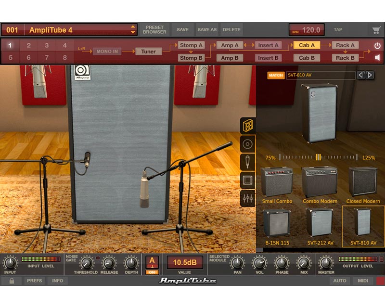
Task: Toggle the MATCH cabinet button
Action: (x=276, y=76)
